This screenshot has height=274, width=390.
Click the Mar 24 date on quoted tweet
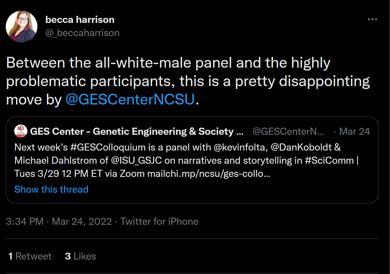pyautogui.click(x=354, y=131)
